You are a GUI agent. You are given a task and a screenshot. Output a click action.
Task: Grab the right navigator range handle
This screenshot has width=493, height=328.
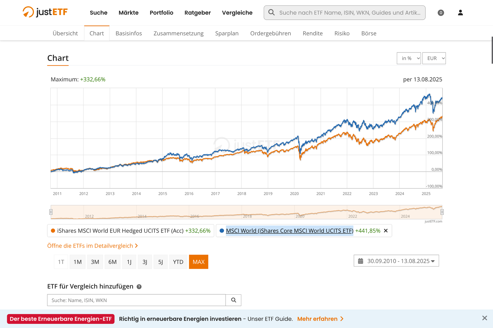pyautogui.click(x=442, y=212)
